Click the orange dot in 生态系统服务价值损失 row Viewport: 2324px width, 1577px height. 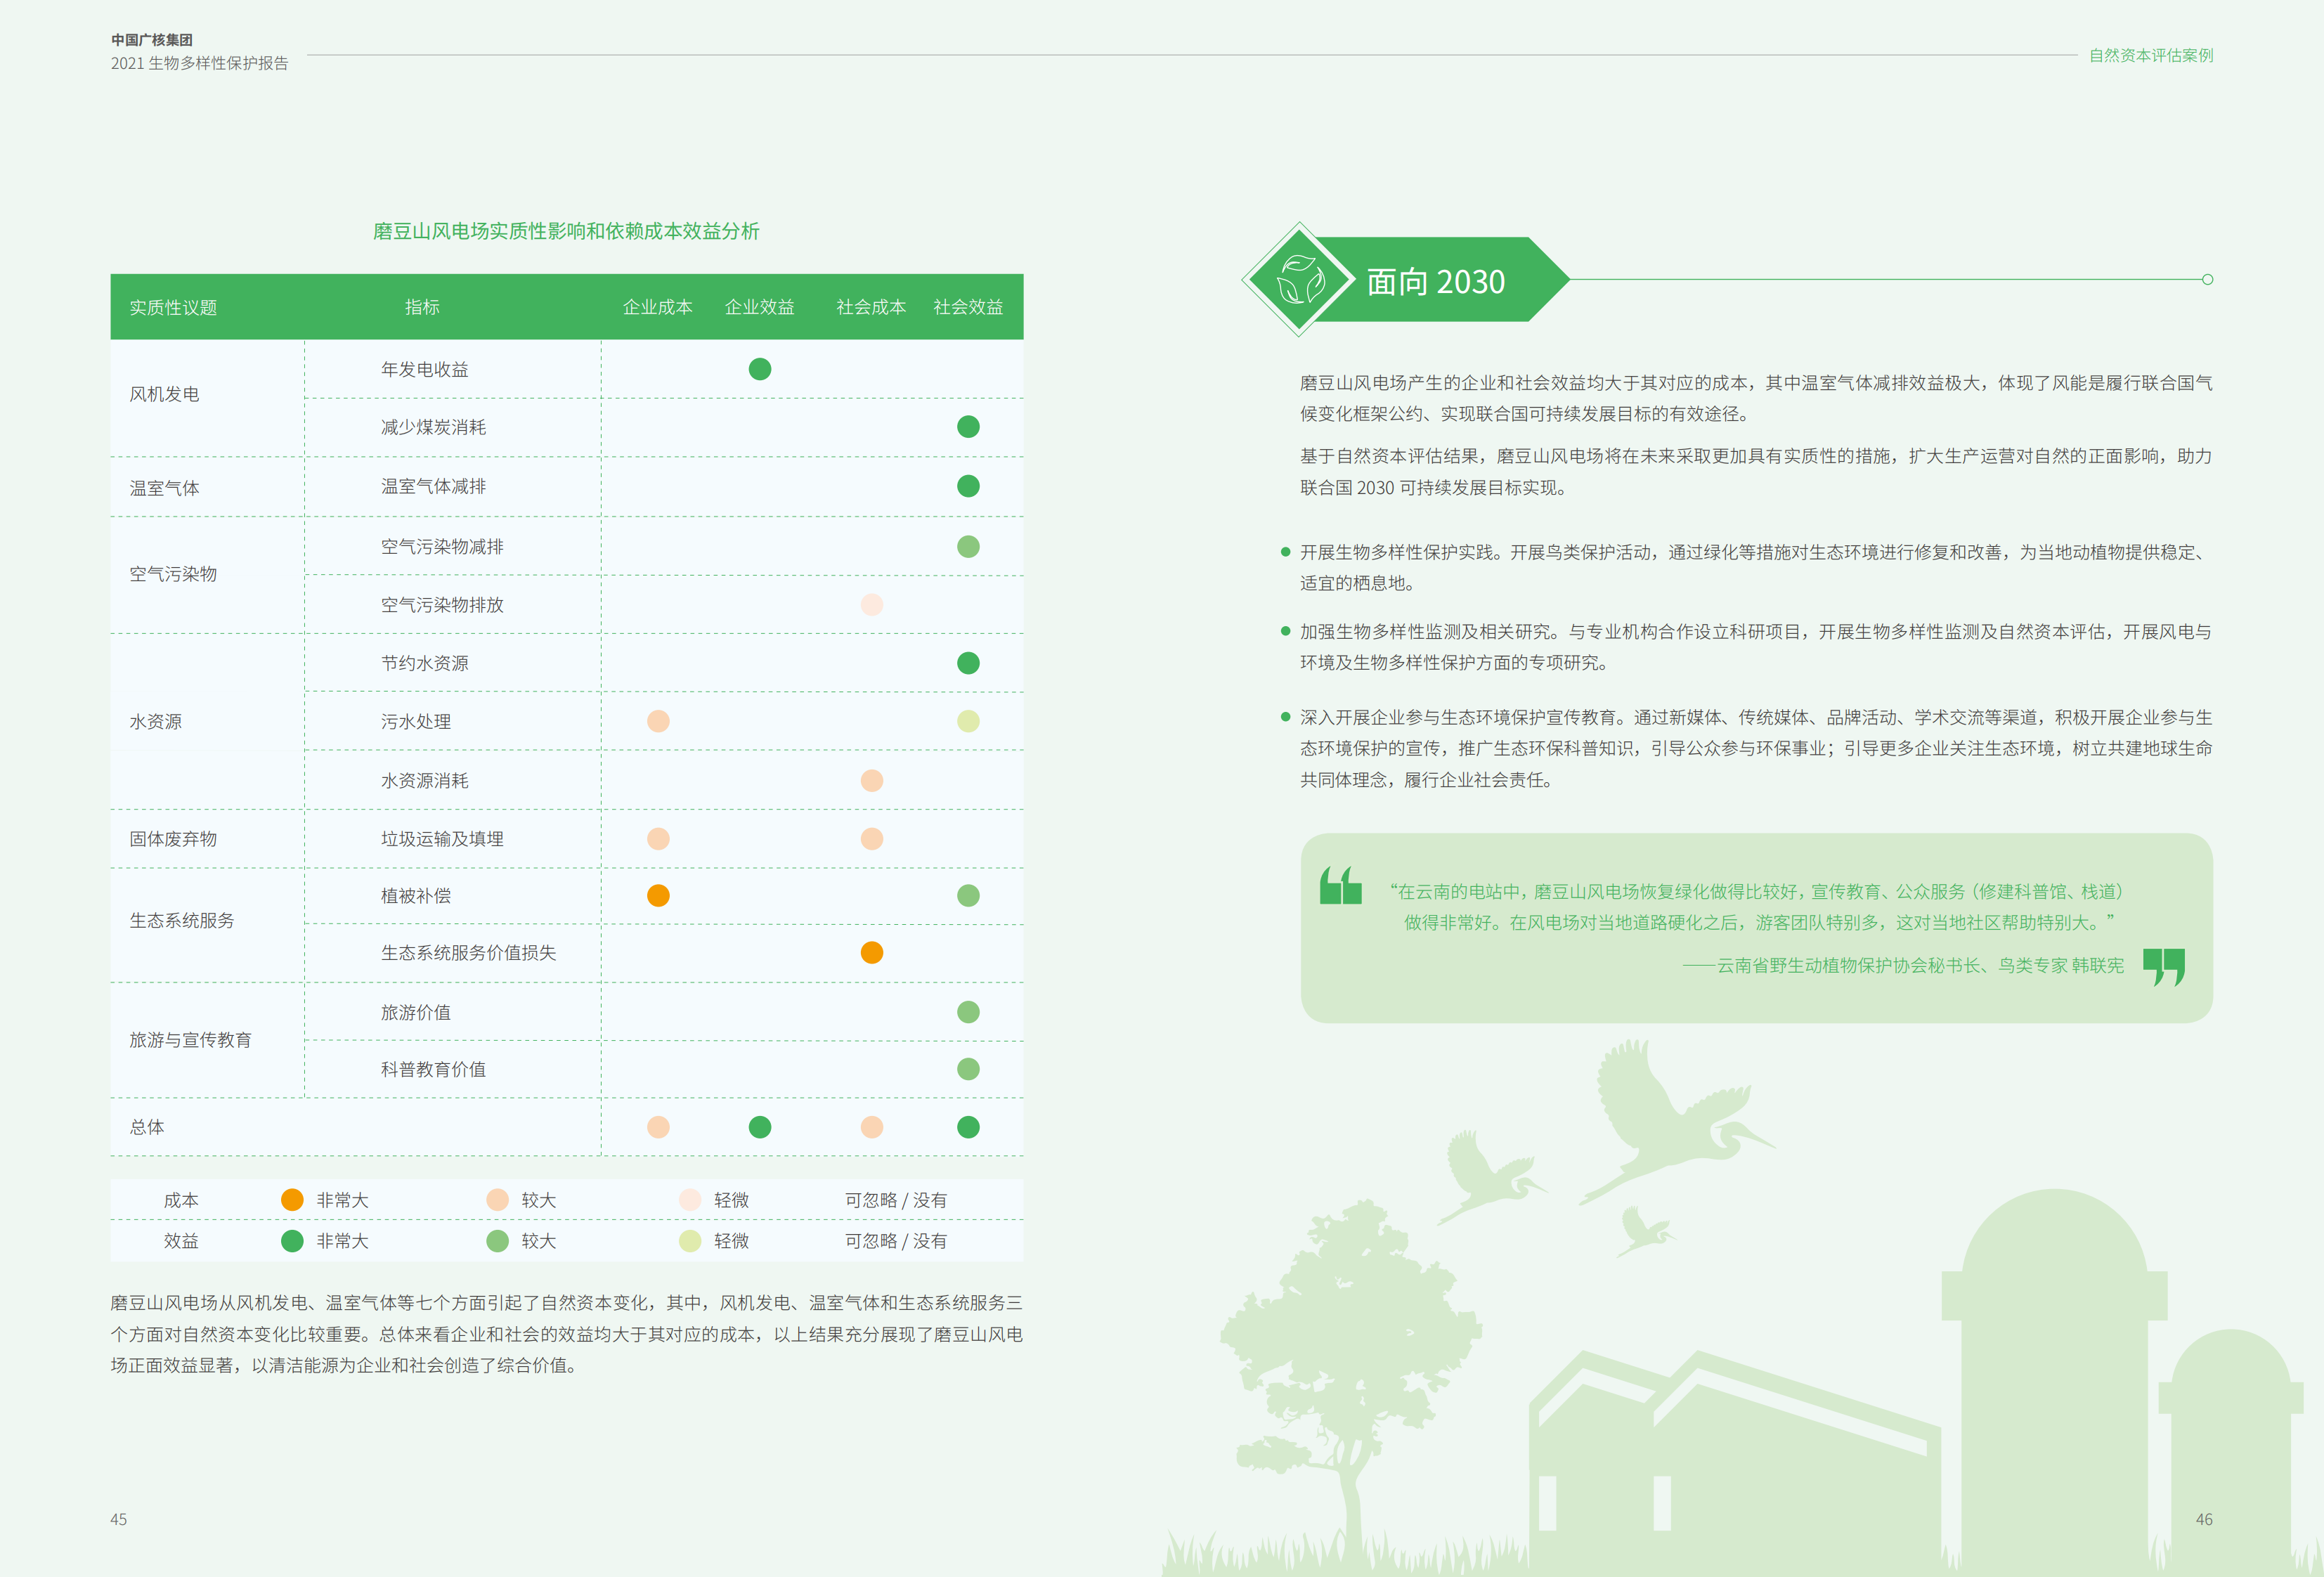pos(872,953)
